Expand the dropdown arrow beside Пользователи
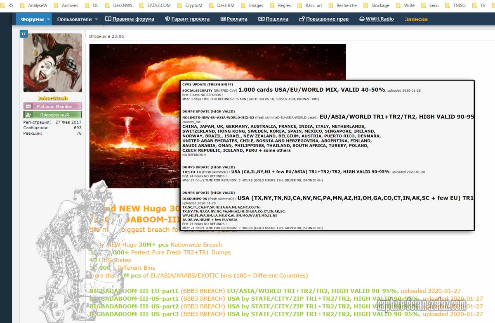 (97, 19)
